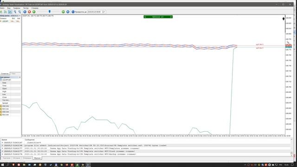Open File Explorer from the taskbar

coord(24,165)
